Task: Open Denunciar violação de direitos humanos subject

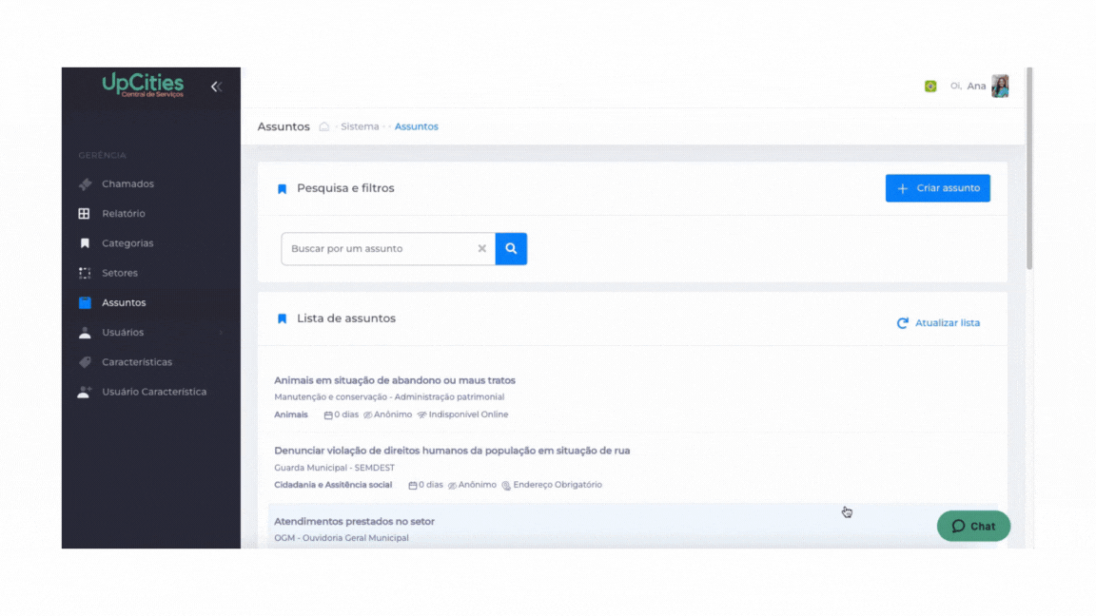Action: tap(452, 451)
